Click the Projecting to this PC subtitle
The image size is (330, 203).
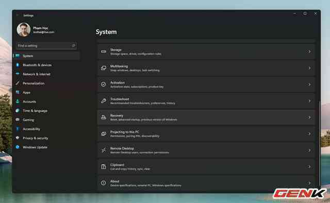135,136
